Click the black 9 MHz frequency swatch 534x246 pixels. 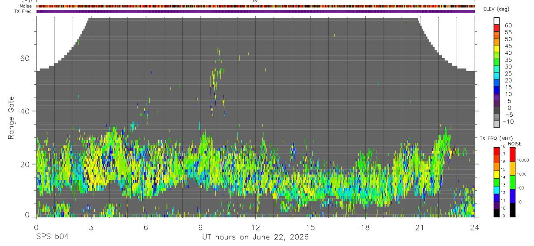tap(497, 213)
